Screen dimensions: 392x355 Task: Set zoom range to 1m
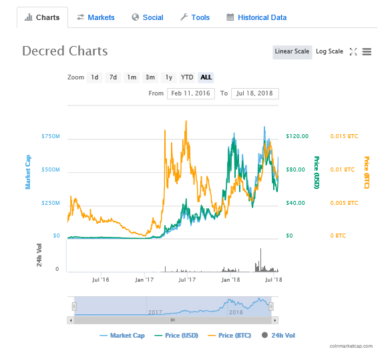coord(132,77)
